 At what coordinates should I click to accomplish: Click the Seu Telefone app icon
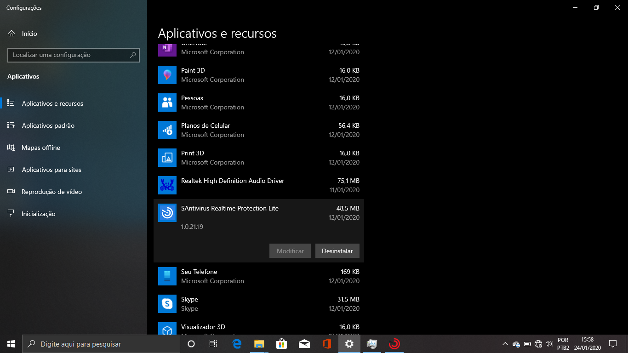[x=167, y=276]
